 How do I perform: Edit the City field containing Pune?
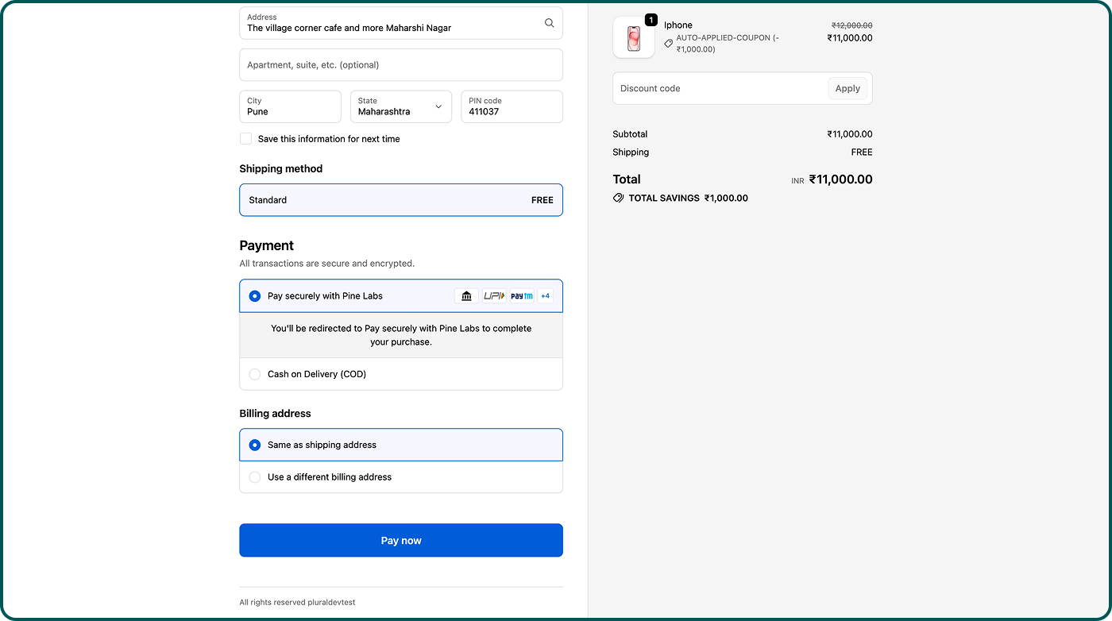[x=290, y=106]
